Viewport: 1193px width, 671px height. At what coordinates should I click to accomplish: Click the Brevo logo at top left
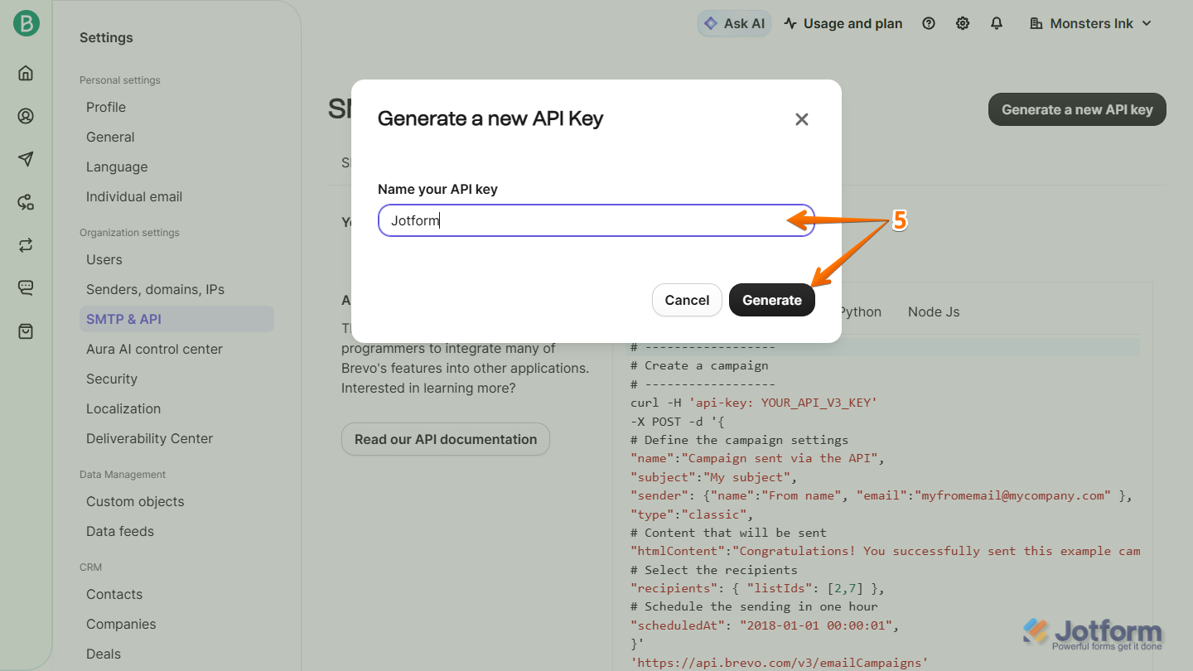[25, 23]
